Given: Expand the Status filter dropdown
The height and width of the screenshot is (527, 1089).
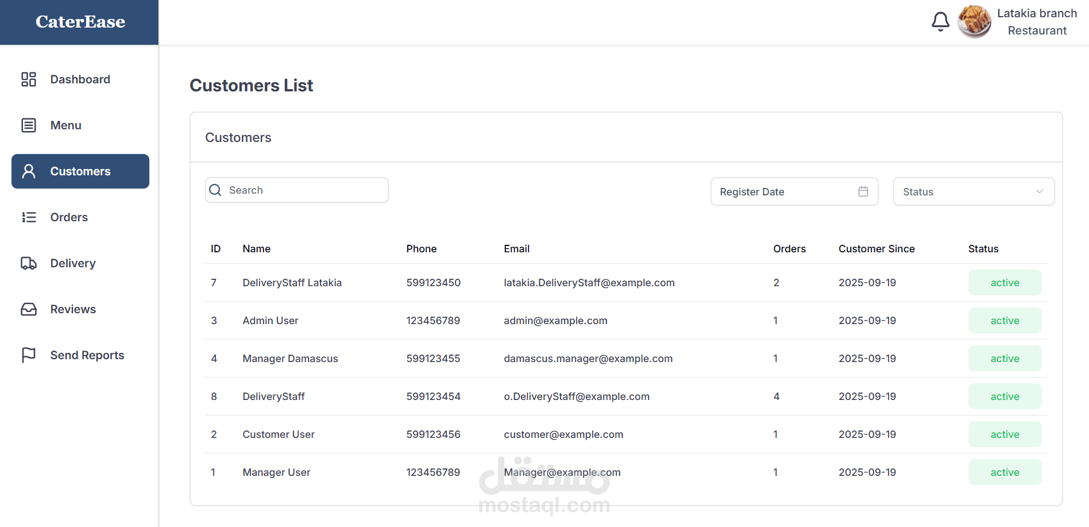Looking at the screenshot, I should [974, 191].
